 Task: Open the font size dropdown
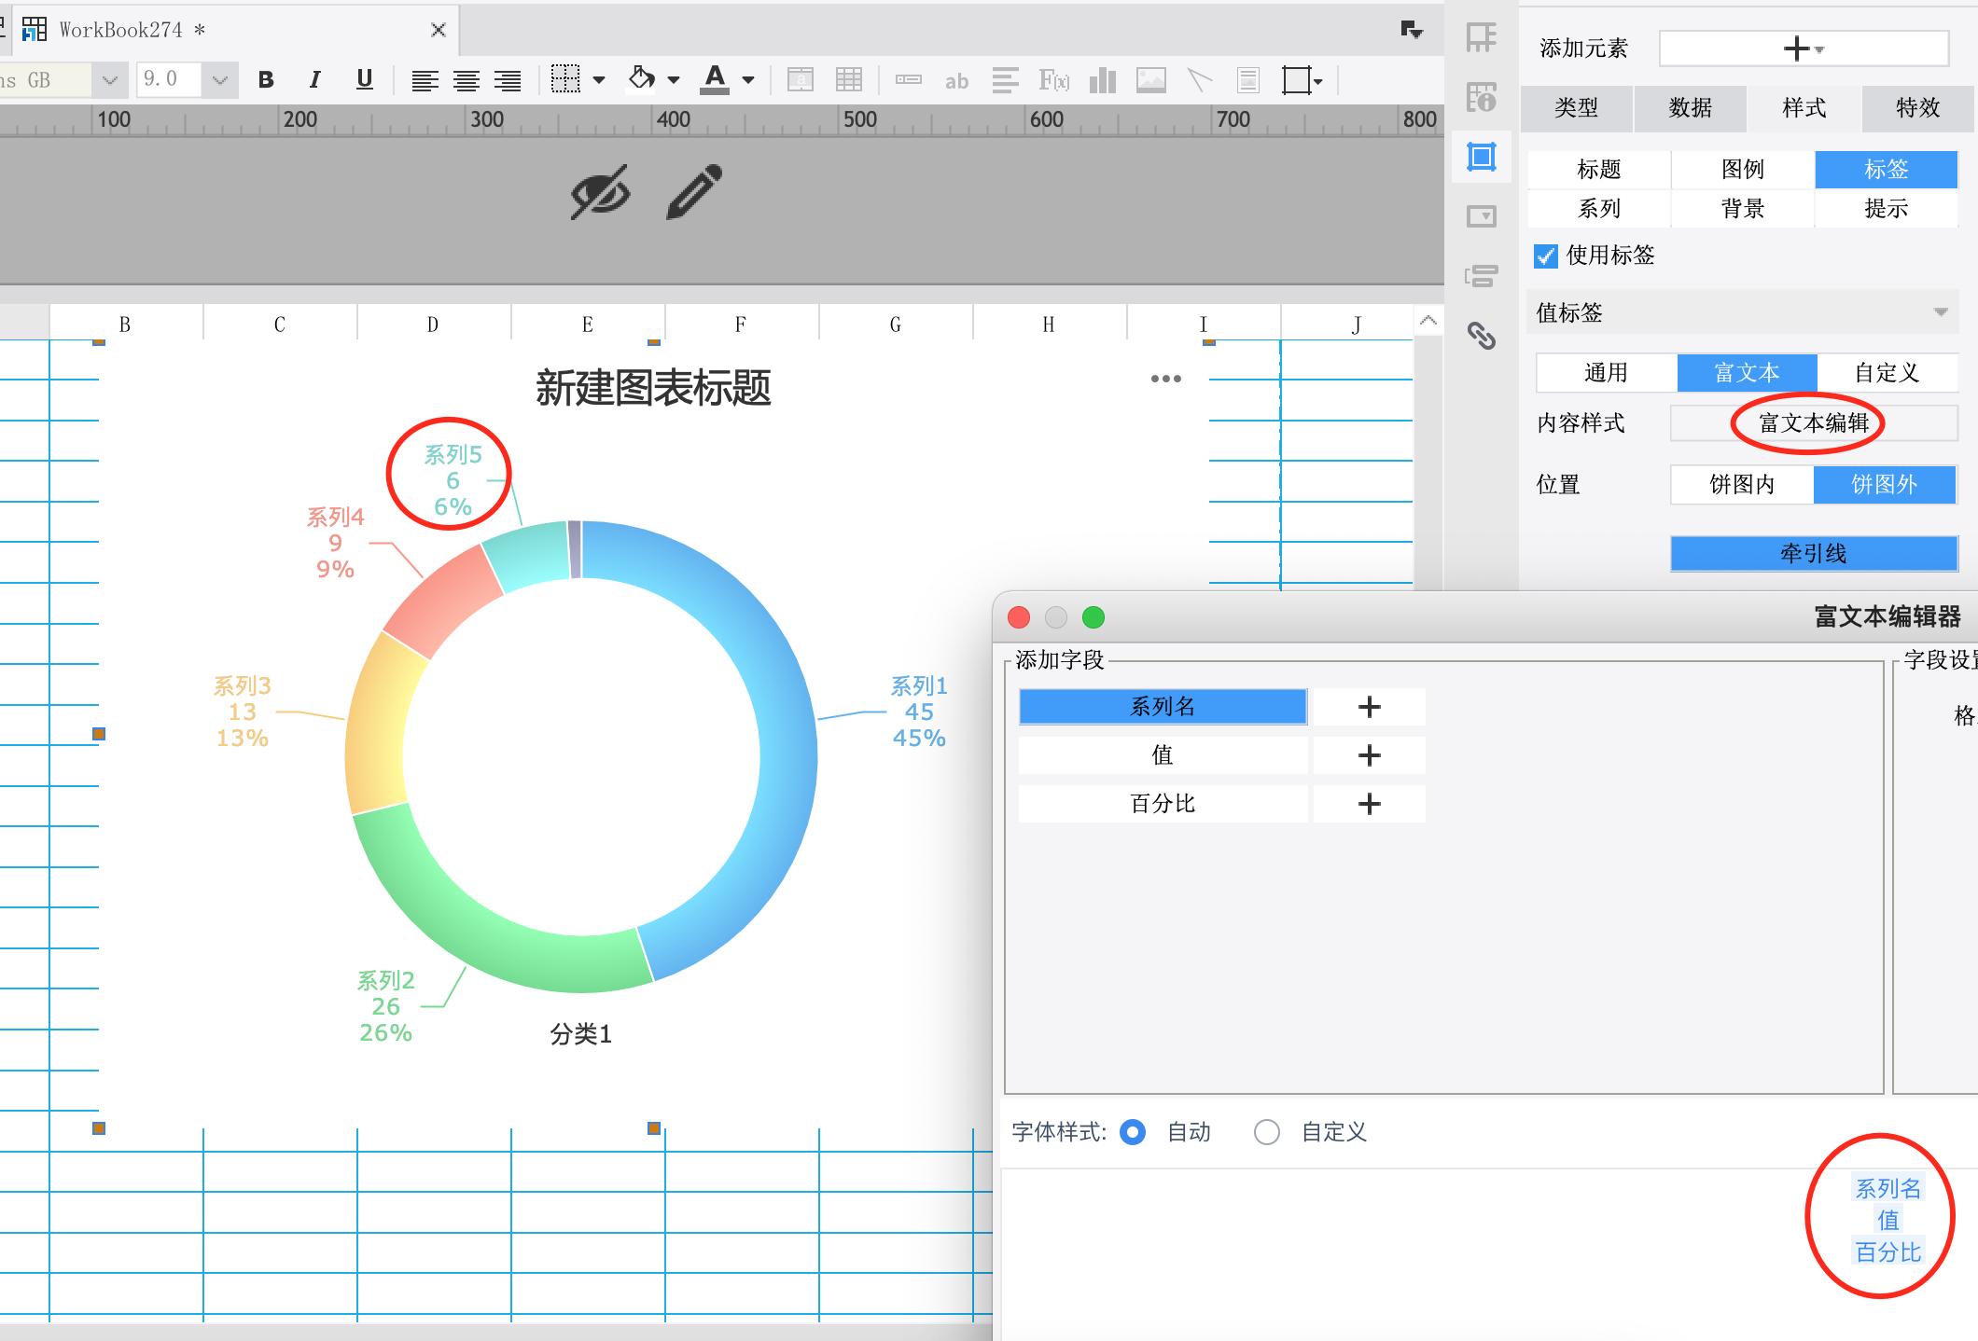pos(220,80)
